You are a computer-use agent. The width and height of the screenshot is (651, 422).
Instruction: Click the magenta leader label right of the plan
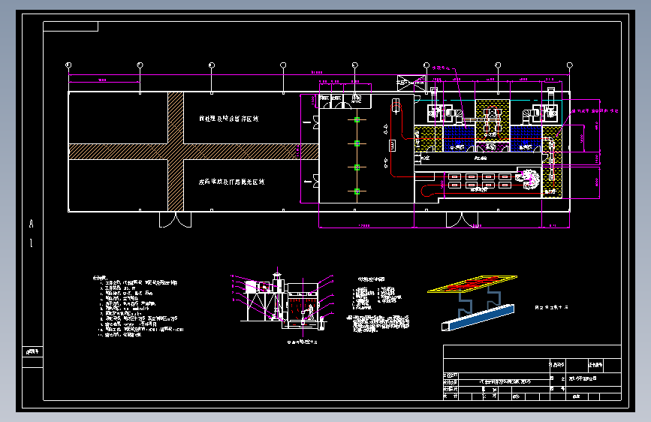point(595,111)
